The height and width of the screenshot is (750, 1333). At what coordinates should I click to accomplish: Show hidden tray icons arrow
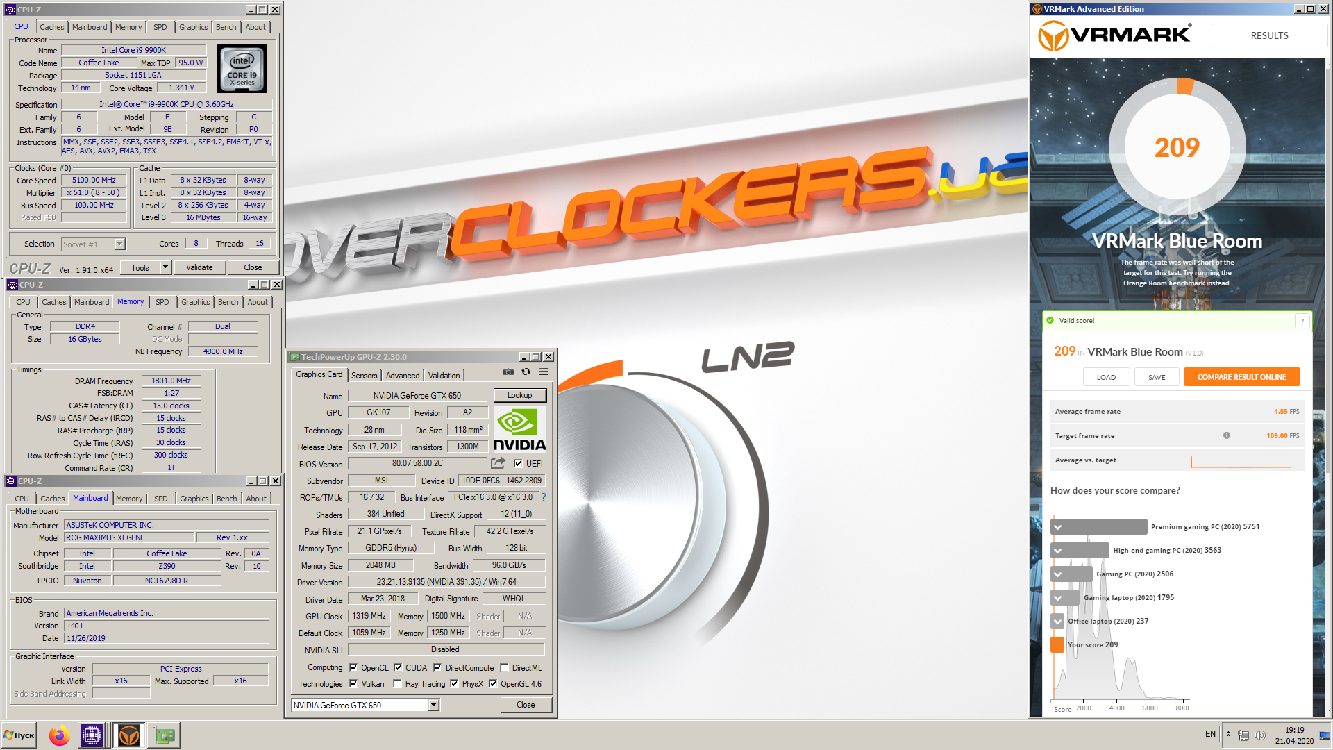click(1228, 735)
